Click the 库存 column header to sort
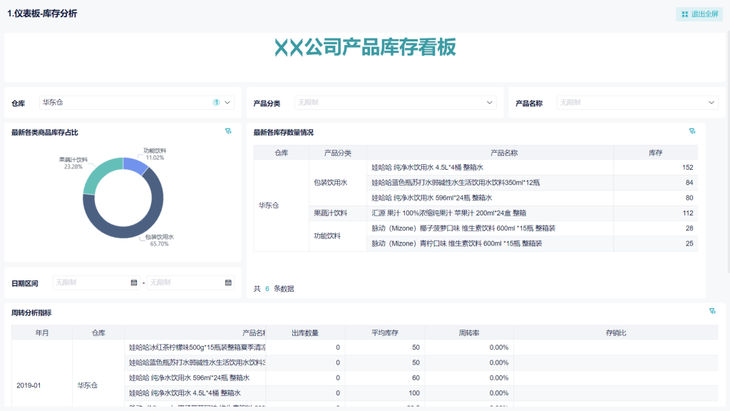Image resolution: width=730 pixels, height=411 pixels. 655,151
